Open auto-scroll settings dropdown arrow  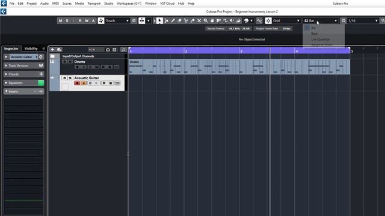pyautogui.click(x=149, y=21)
